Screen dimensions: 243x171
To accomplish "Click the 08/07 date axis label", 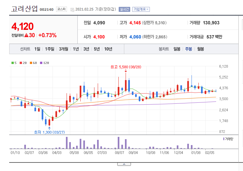I will tap(119, 153).
